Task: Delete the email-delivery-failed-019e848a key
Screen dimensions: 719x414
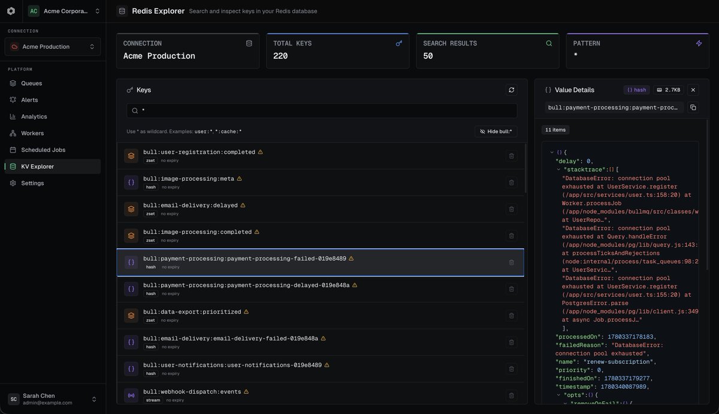Action: coord(511,342)
